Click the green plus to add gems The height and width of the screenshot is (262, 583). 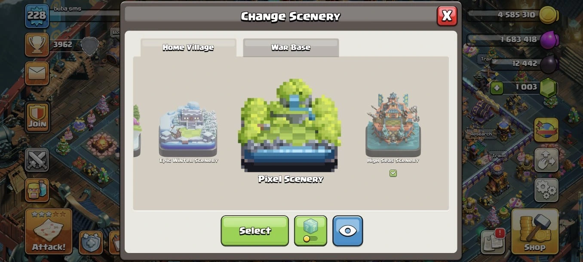click(497, 88)
